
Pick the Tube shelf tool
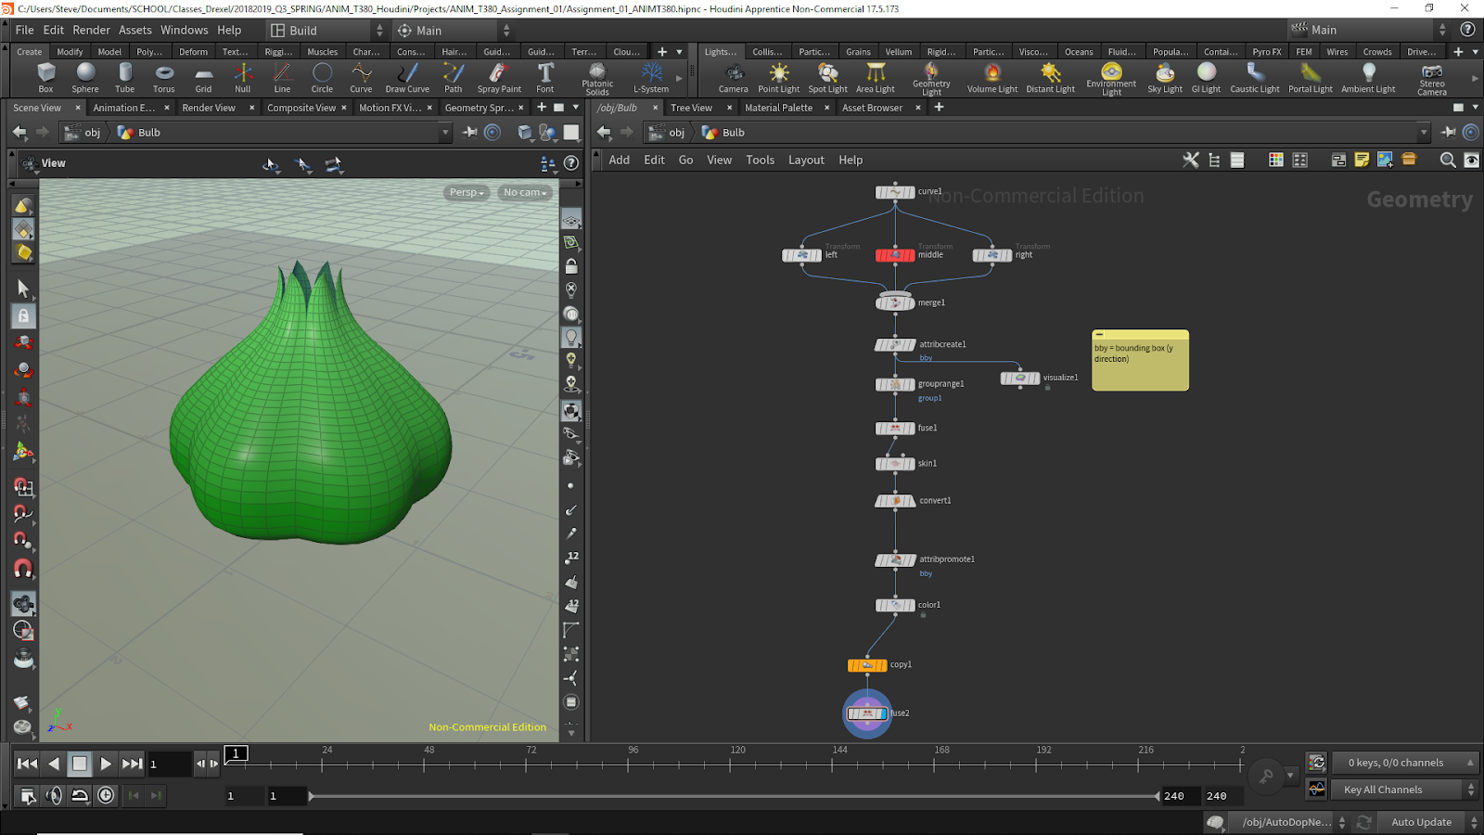click(x=125, y=77)
